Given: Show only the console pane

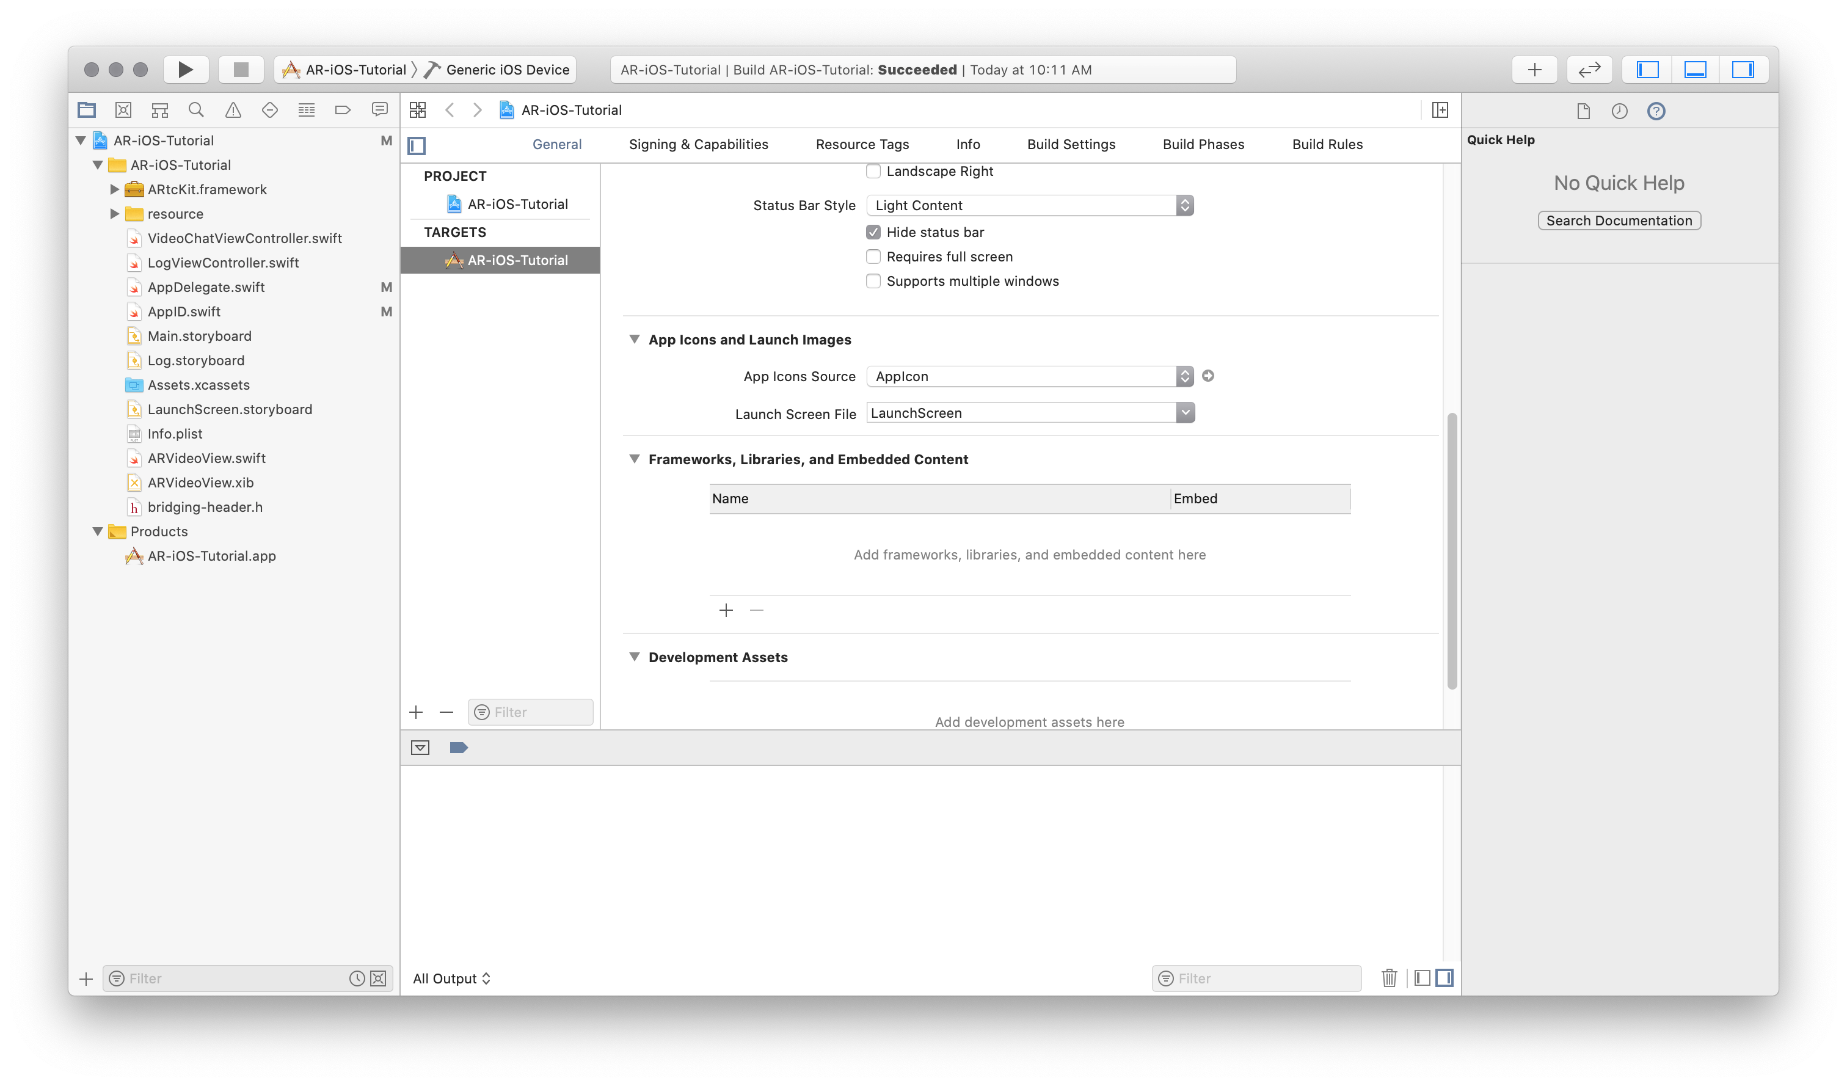Looking at the screenshot, I should point(1444,978).
